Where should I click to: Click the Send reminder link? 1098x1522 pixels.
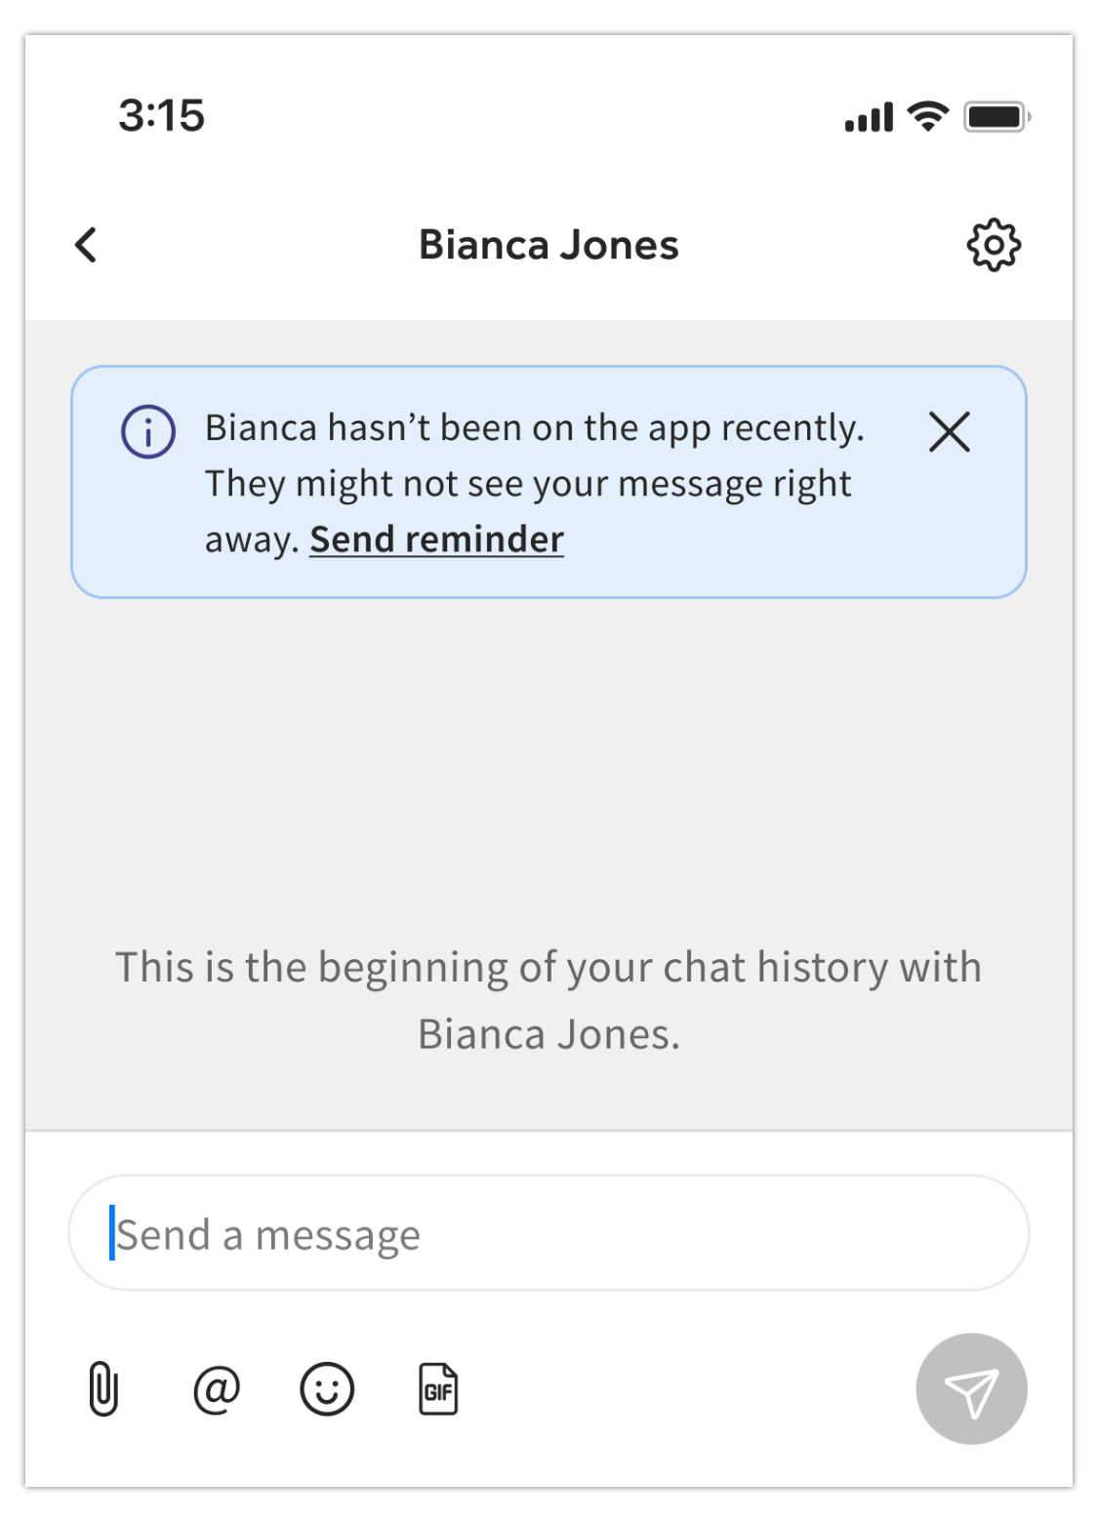point(436,540)
